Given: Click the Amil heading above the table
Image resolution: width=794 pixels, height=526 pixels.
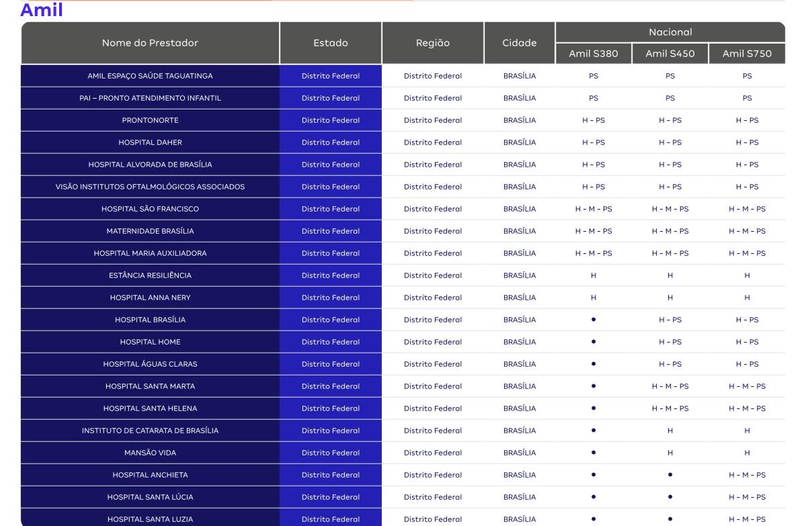Looking at the screenshot, I should click(42, 9).
